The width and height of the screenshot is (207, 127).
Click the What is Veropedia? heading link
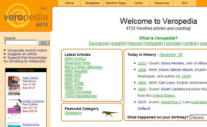(x=158, y=38)
